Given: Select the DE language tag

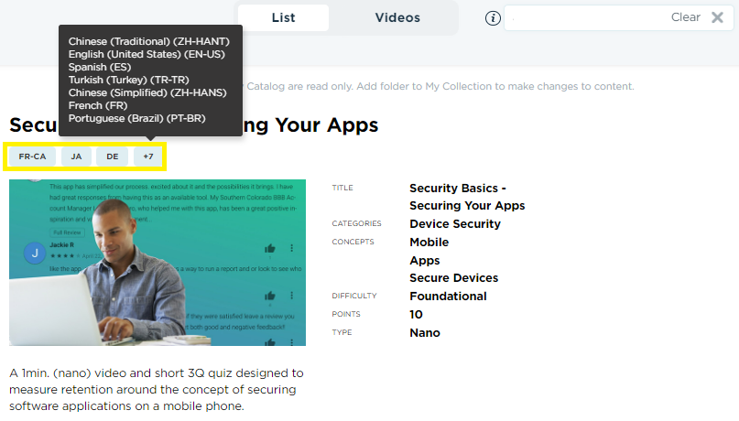Looking at the screenshot, I should point(112,157).
